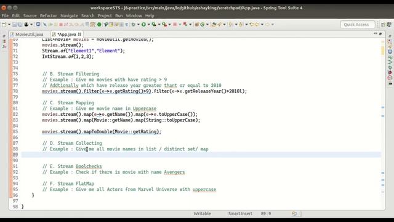Click the '// D. Stream Collecting' comment
This screenshot has width=394, height=222.
pos(72,143)
